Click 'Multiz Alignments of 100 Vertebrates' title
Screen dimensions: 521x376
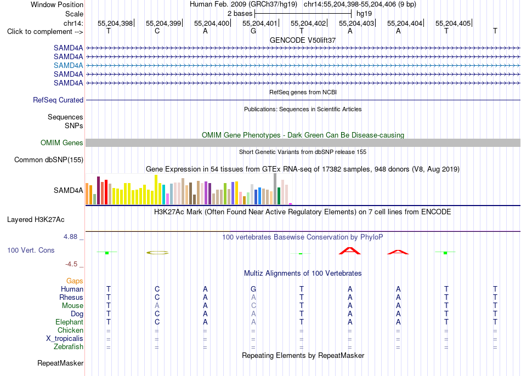[303, 274]
